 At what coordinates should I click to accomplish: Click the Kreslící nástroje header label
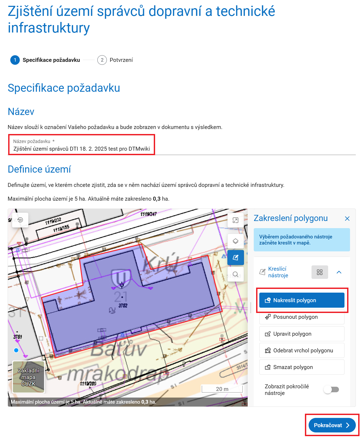(x=278, y=272)
